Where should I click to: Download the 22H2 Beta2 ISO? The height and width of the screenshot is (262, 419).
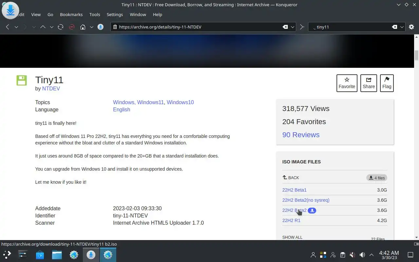[294, 210]
